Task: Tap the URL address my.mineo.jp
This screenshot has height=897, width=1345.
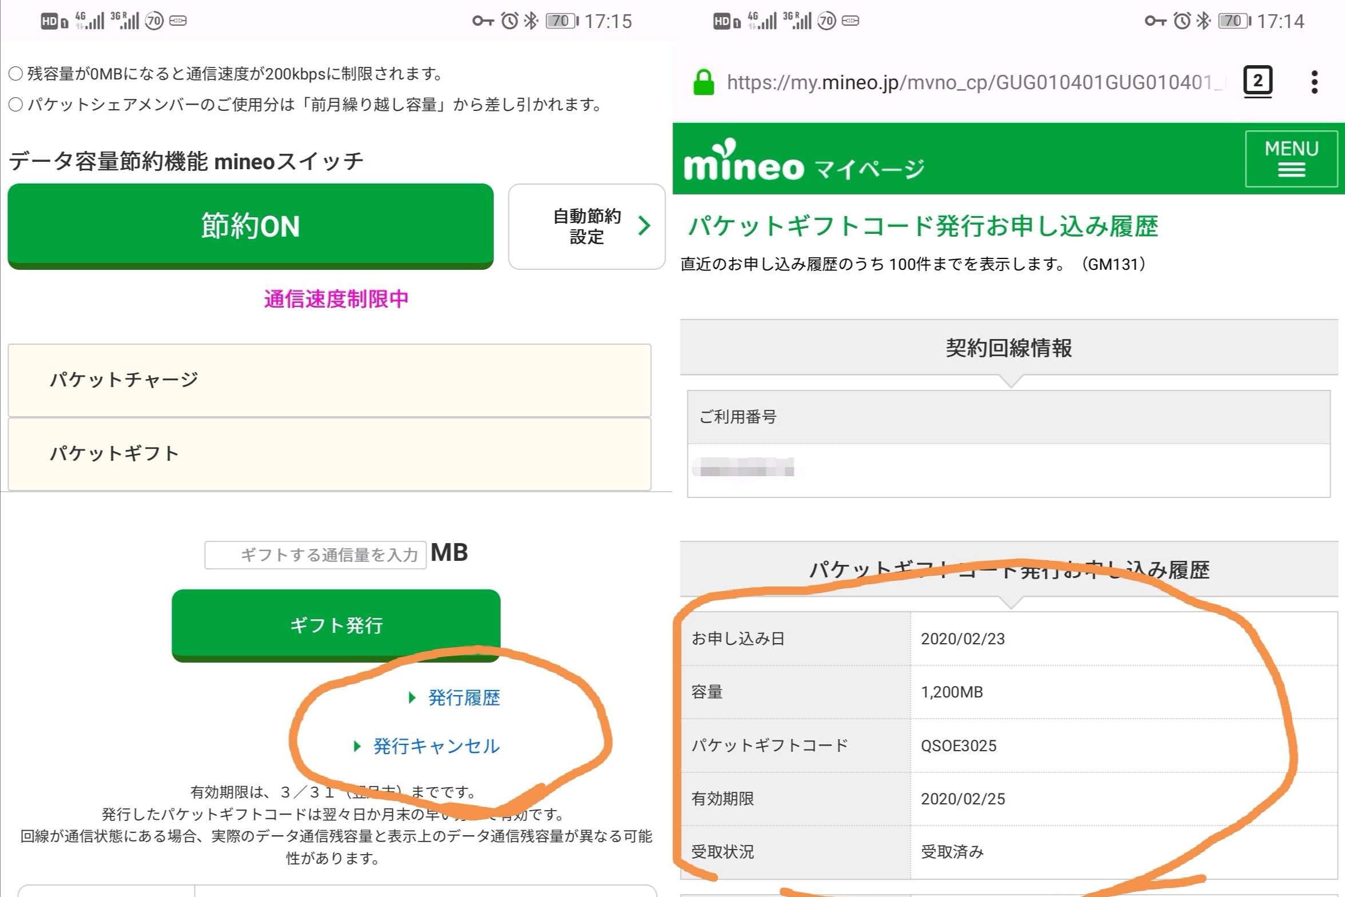Action: (973, 82)
